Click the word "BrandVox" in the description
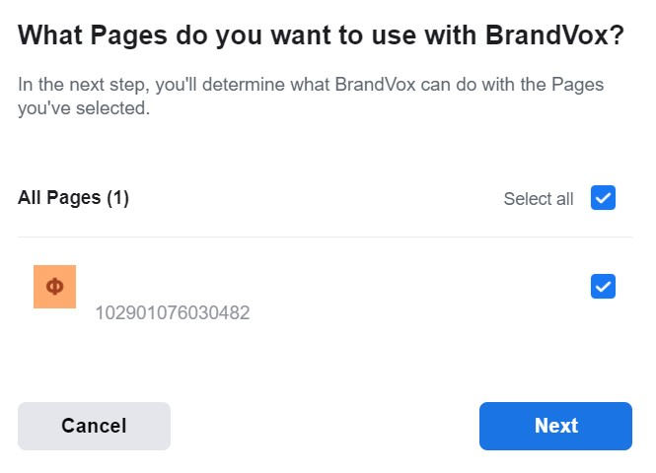Screen dimensions: 656x473 click(375, 85)
